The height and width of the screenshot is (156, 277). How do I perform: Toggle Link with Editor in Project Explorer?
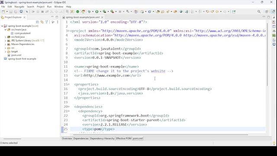click(42, 22)
